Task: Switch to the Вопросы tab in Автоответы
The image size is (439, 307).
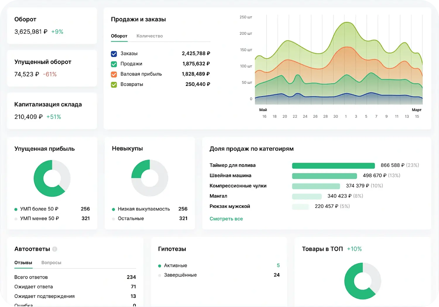Action: click(x=51, y=263)
